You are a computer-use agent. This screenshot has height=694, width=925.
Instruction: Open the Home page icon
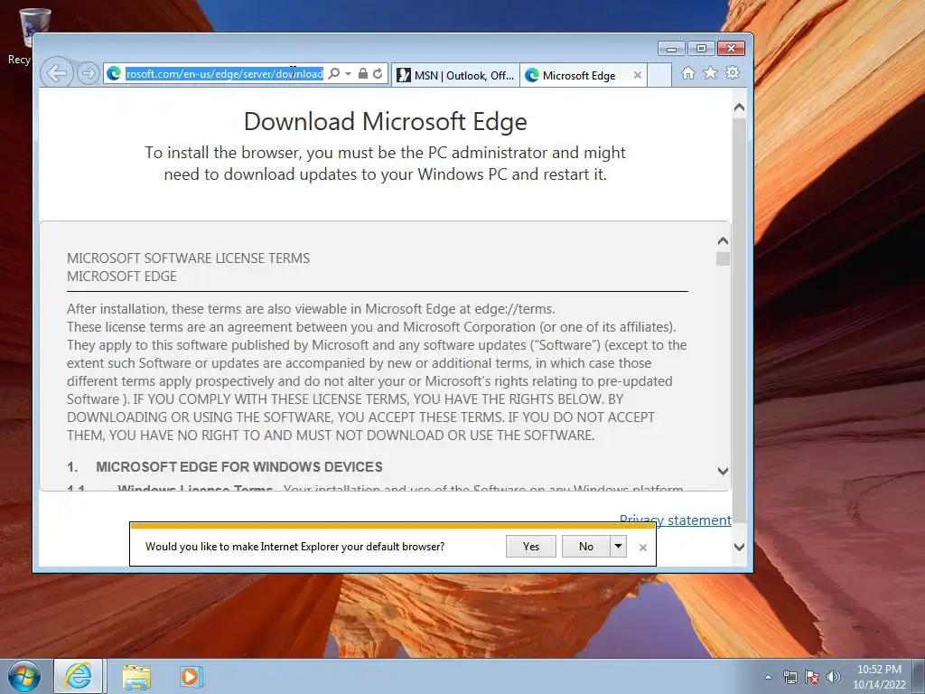click(x=687, y=72)
